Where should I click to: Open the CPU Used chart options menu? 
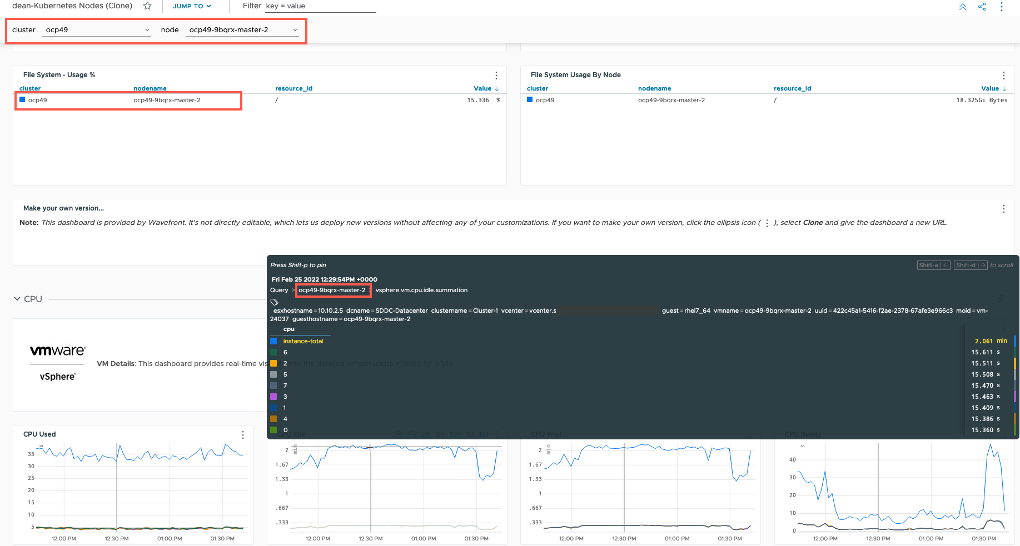click(x=243, y=435)
